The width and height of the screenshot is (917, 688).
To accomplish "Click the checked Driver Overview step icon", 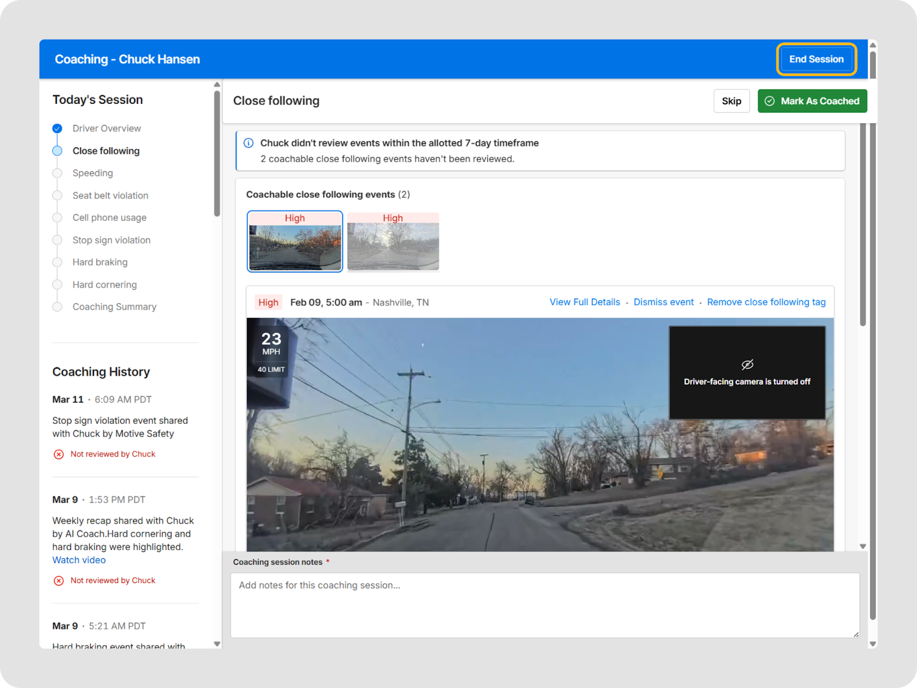I will click(x=57, y=128).
